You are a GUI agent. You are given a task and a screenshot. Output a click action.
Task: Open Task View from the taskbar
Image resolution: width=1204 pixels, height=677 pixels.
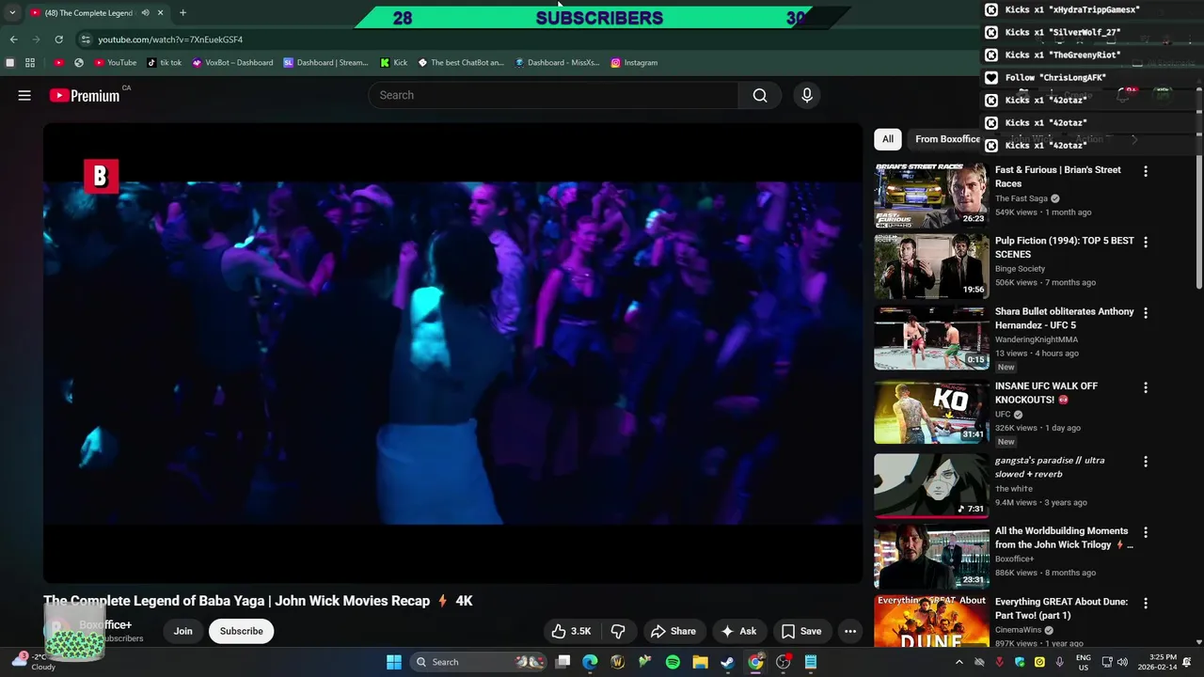click(x=562, y=662)
